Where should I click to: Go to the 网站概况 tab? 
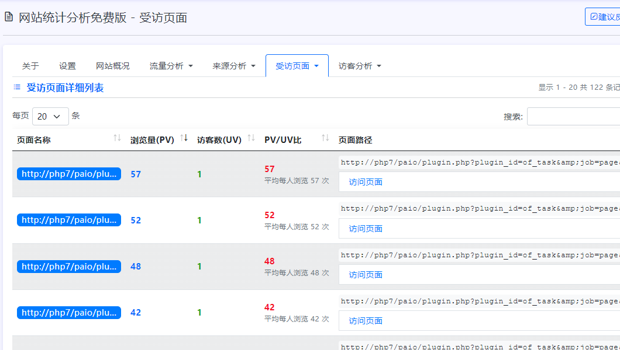click(113, 66)
